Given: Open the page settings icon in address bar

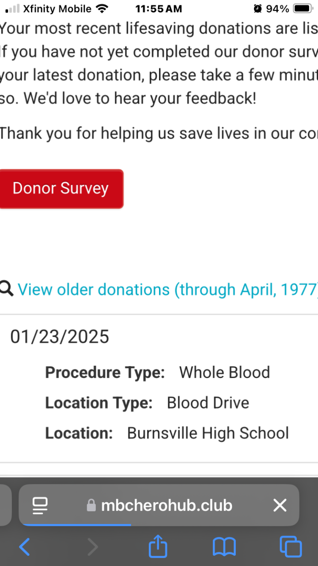Looking at the screenshot, I should pyautogui.click(x=40, y=505).
